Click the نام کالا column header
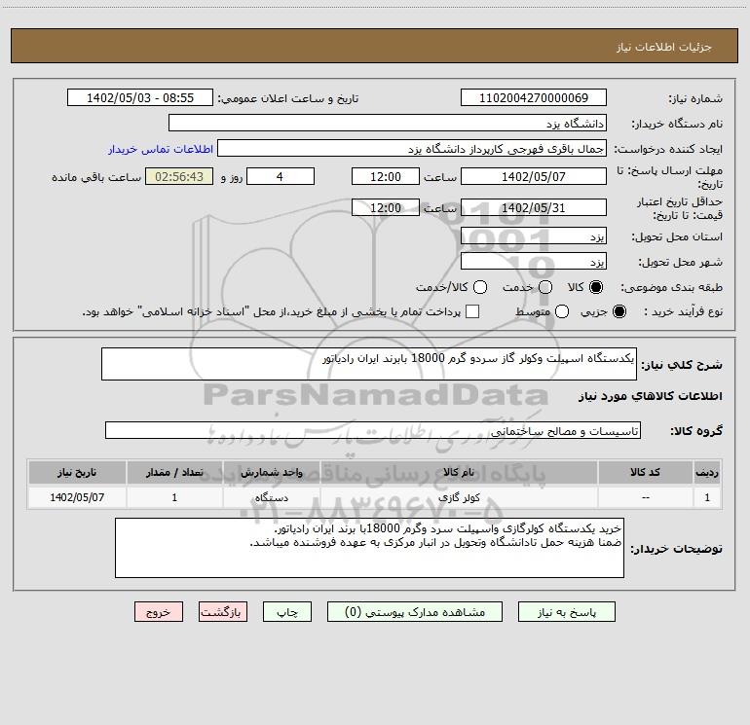The height and width of the screenshot is (725, 750). pos(459,472)
